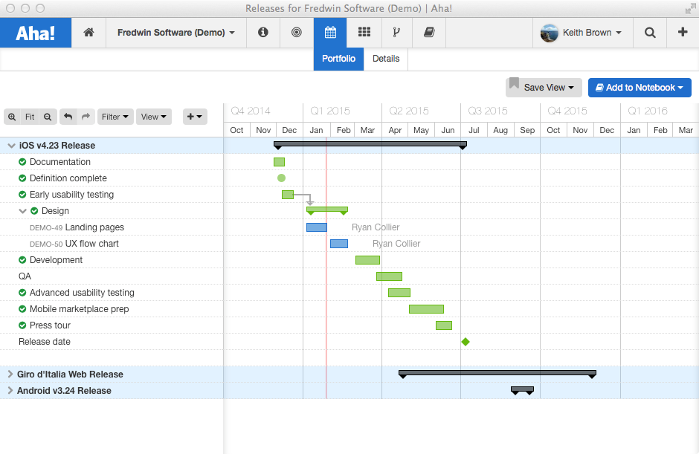Screen dimensions: 699x454
Task: Click the search magnifier icon
Action: 650,33
